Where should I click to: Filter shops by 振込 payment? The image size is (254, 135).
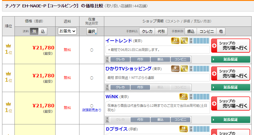pos(191,31)
